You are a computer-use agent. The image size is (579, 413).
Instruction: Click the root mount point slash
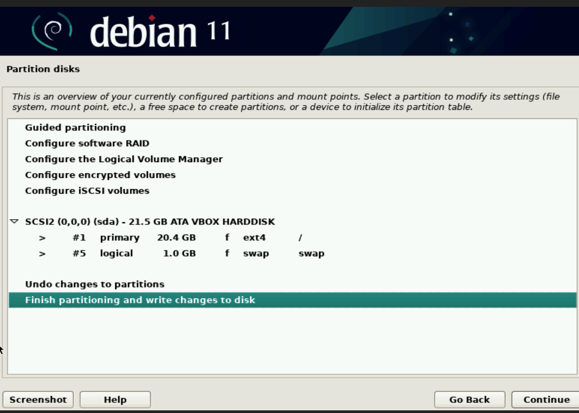(300, 238)
